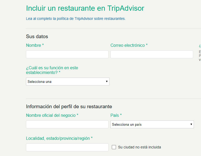Image resolution: width=201 pixels, height=156 pixels.
Task: Click the 'Nombre oficial del negocio *' label
Action: (52, 115)
